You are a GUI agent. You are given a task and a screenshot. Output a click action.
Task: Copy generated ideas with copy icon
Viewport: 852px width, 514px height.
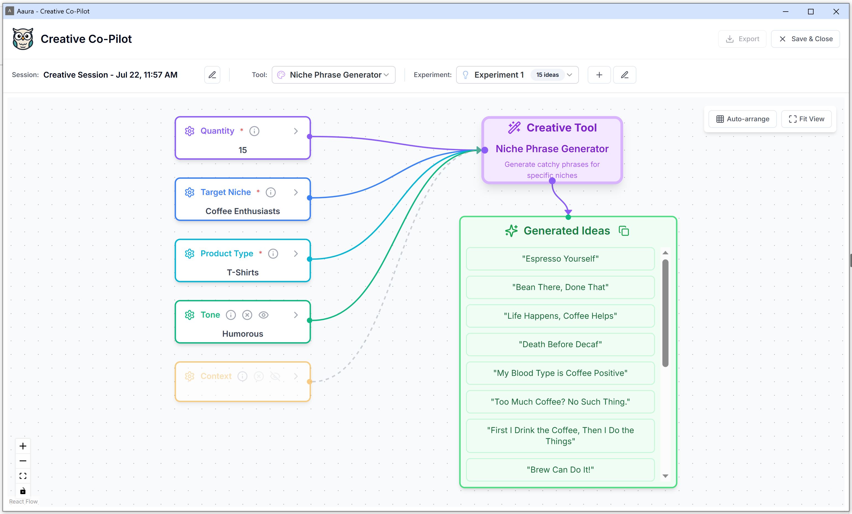[624, 231]
